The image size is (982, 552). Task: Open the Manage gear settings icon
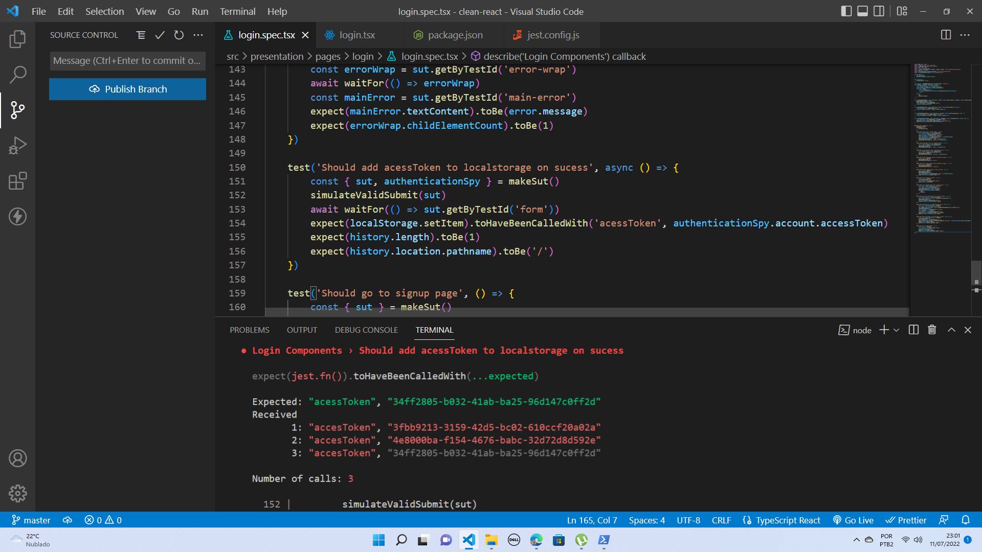17,493
